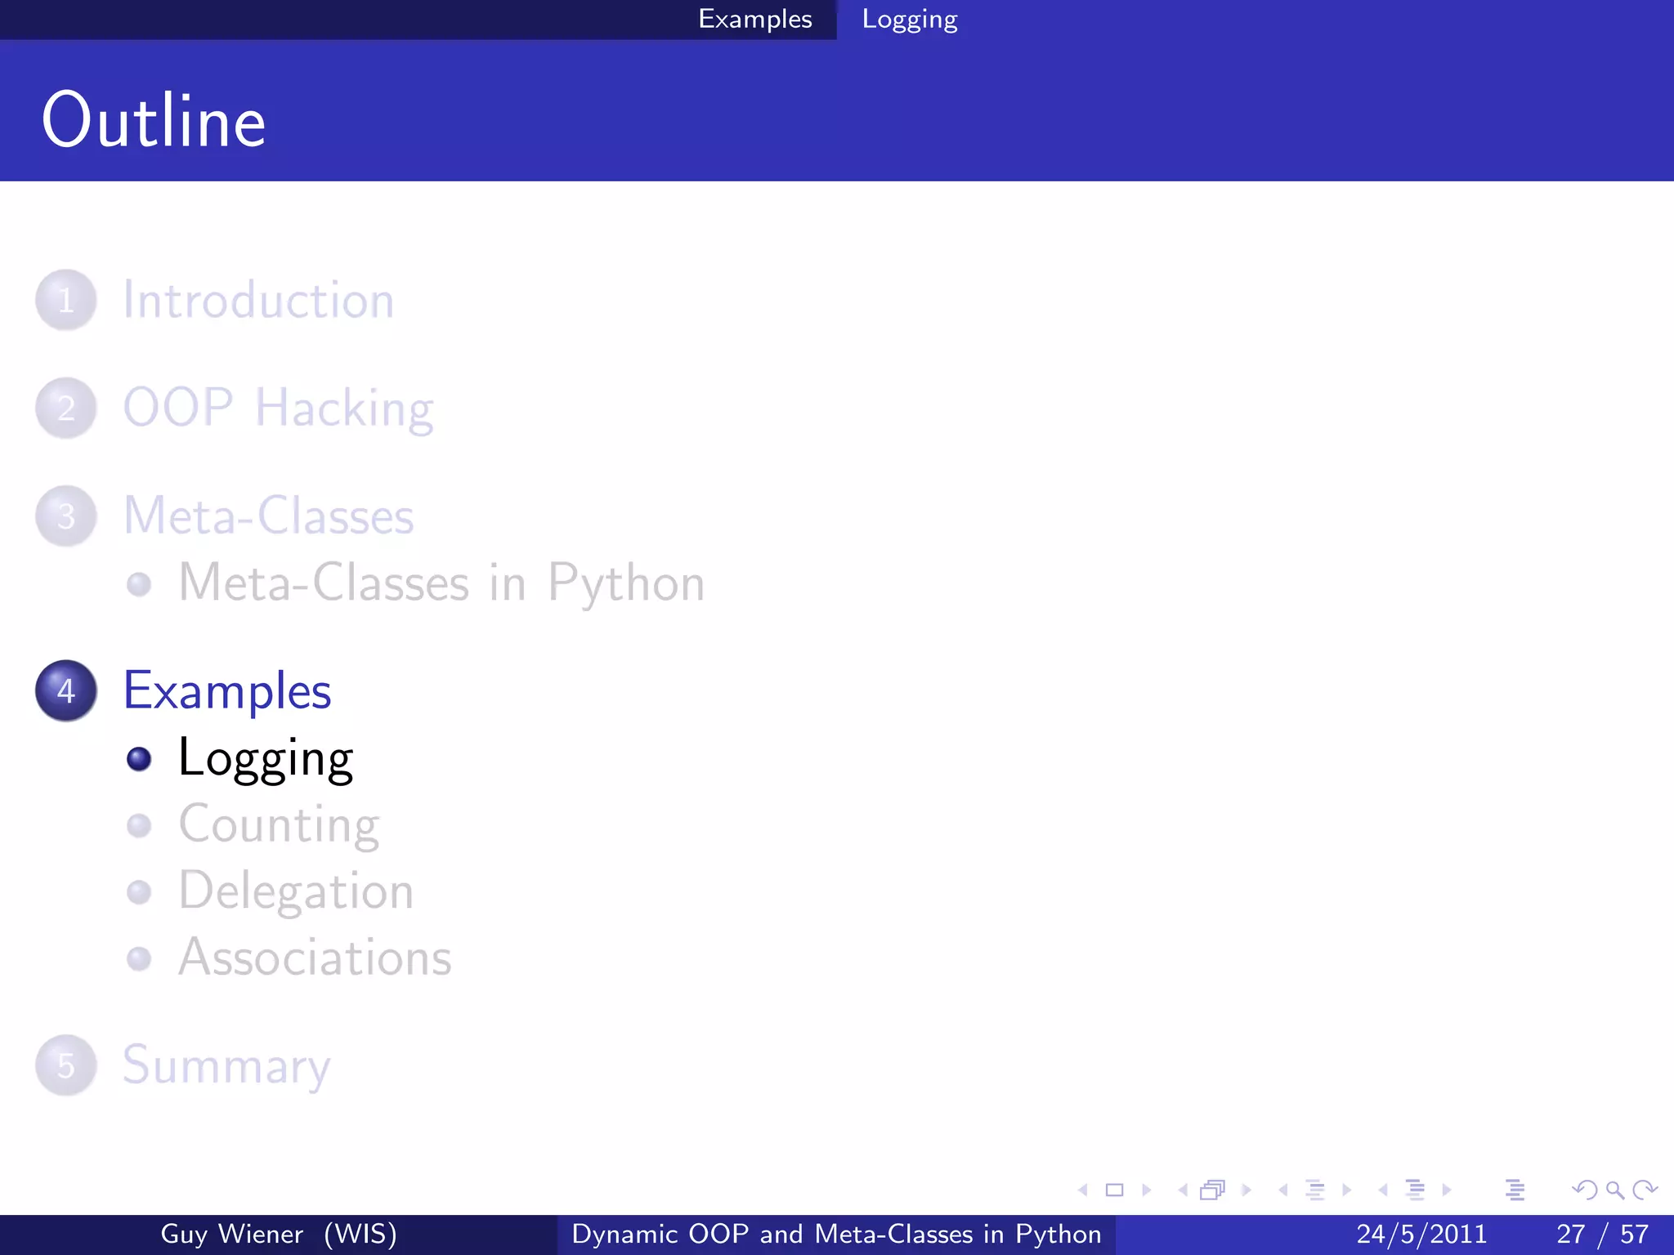The height and width of the screenshot is (1255, 1674).
Task: Click the go forward curved arrow icon
Action: (1645, 1190)
